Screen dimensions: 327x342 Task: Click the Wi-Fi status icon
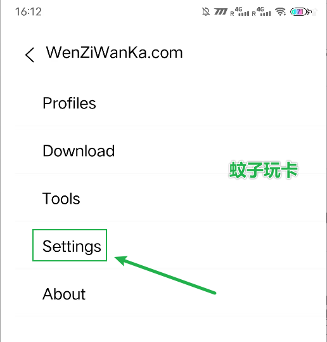pos(281,11)
